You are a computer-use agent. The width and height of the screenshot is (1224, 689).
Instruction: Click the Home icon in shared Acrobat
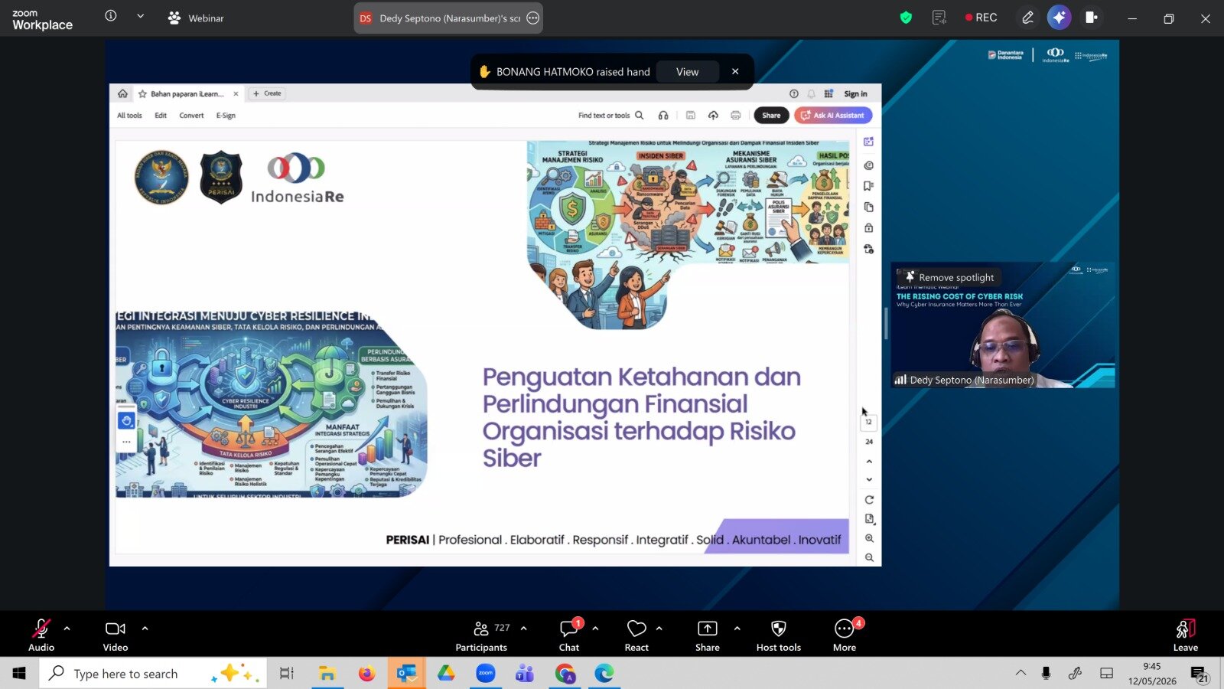click(x=123, y=93)
